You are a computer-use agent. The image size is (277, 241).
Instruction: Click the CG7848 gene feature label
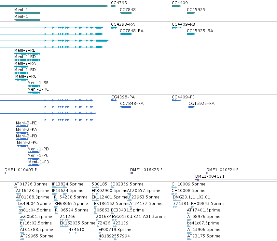[128, 10]
